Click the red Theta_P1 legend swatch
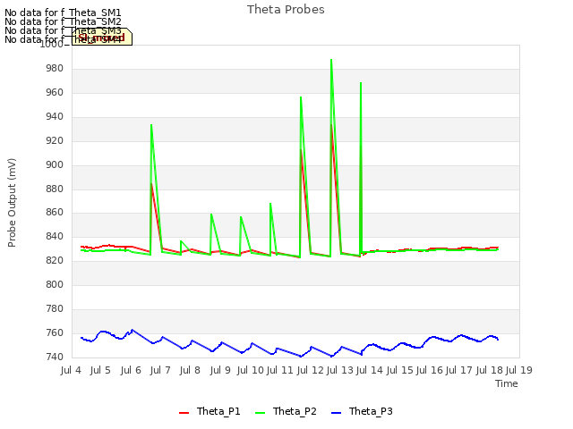573x429 pixels. click(x=184, y=413)
